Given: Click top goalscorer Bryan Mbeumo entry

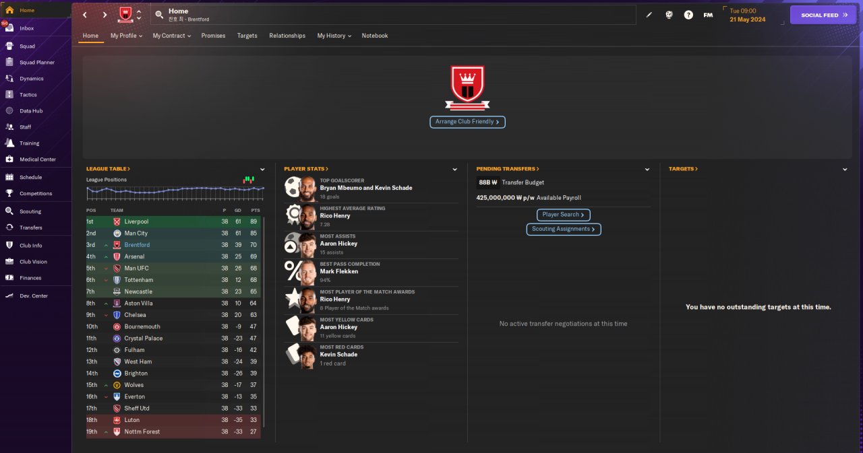Looking at the screenshot, I should point(371,188).
